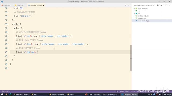Image resolution: width=172 pixels, height=96 pixels.
Task: Click the 'module:' key on line 38
Action: tap(16, 24)
